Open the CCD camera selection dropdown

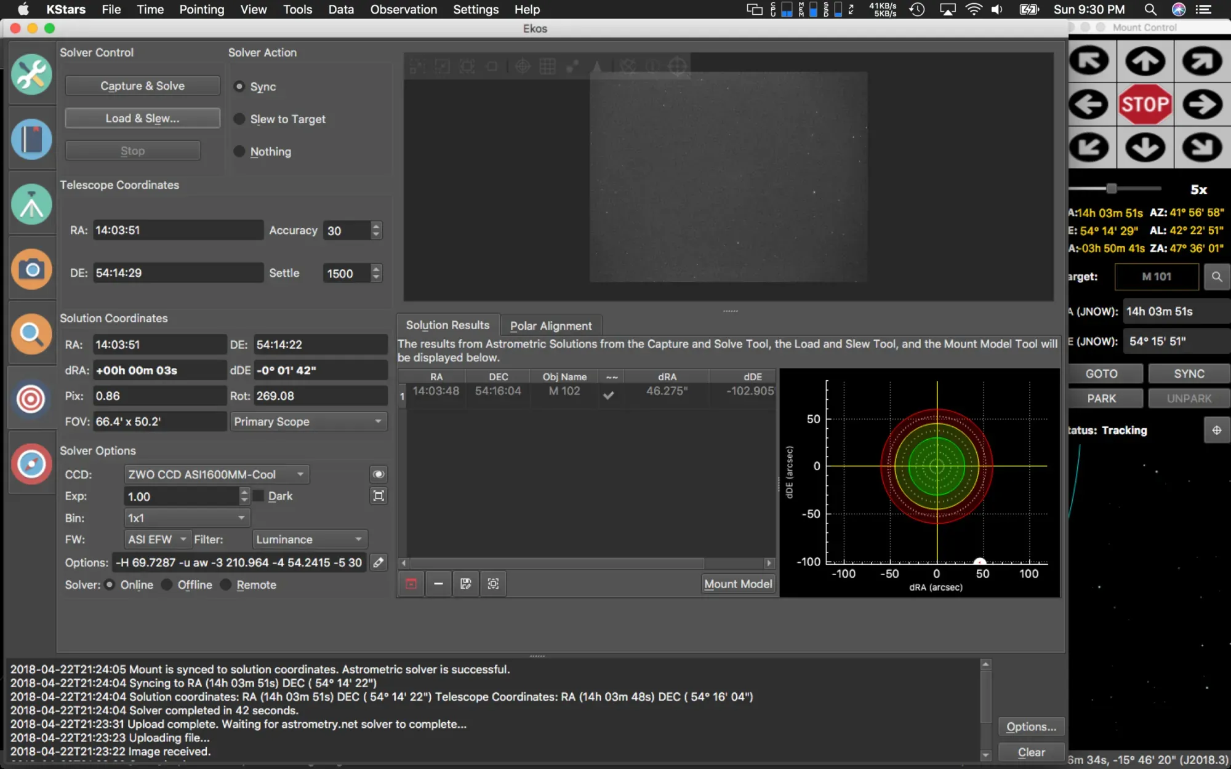tap(216, 474)
